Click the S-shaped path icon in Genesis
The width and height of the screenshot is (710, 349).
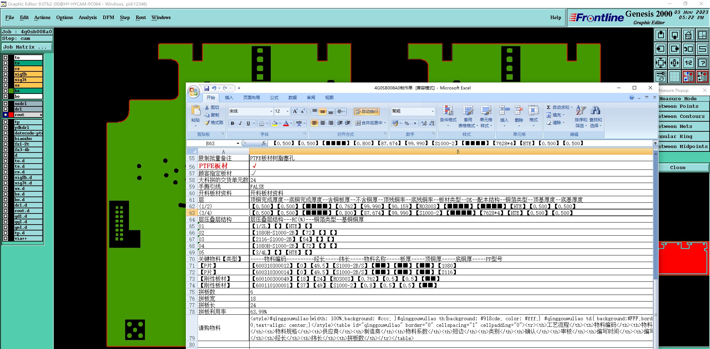702,49
